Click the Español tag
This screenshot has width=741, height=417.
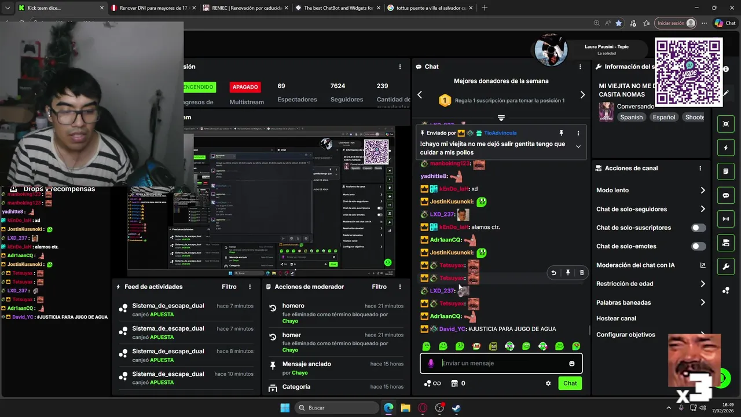tap(664, 118)
